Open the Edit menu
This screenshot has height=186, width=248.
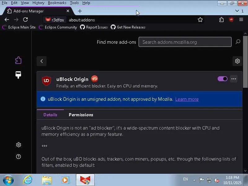pyautogui.click(x=14, y=3)
